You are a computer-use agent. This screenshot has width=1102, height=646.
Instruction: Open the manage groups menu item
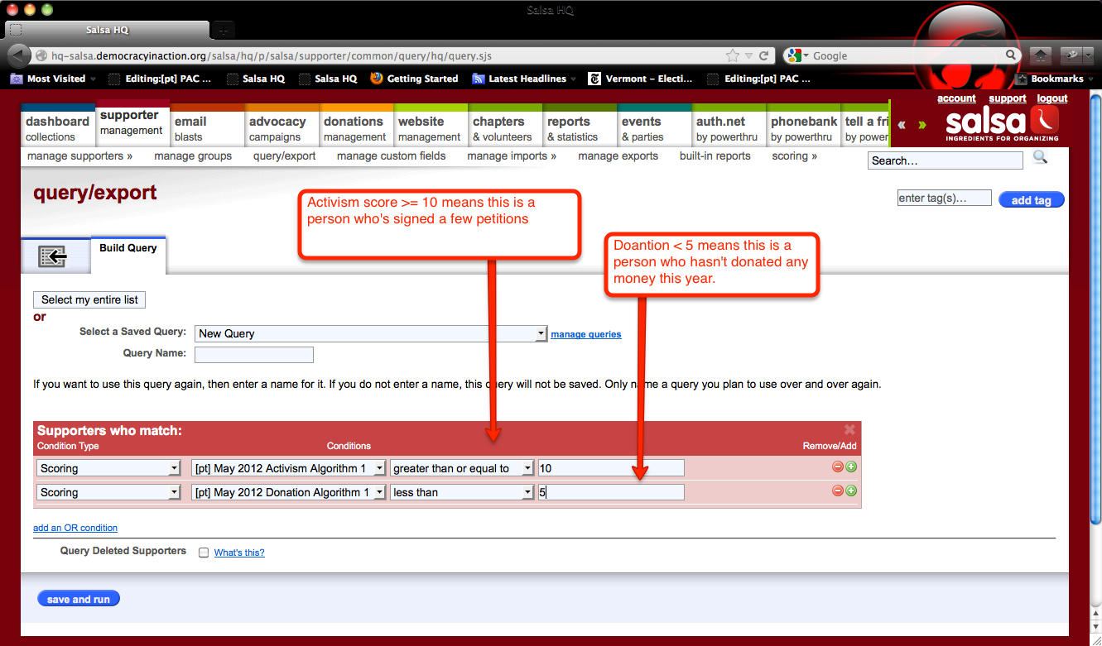click(193, 156)
